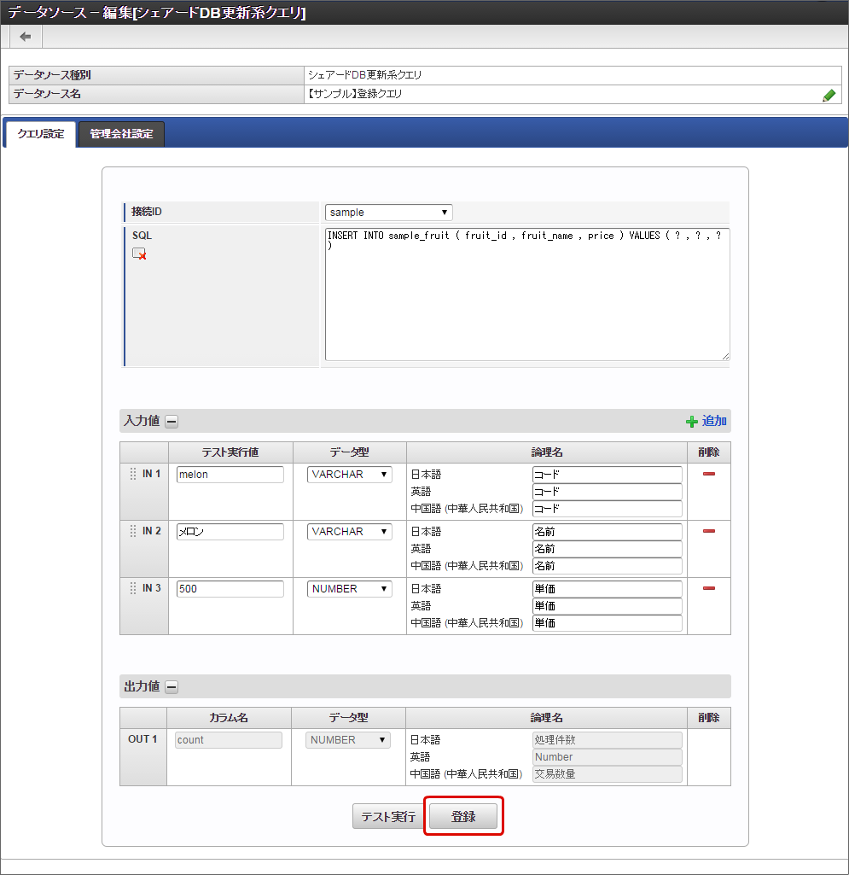Open OUT 1 data type NUMBER dropdown
849x875 pixels.
coord(348,740)
